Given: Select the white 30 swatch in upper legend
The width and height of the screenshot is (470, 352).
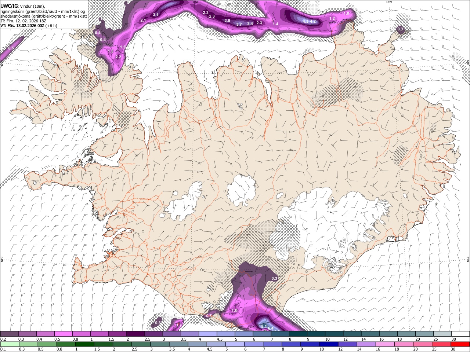Looking at the screenshot, I should pos(460,334).
